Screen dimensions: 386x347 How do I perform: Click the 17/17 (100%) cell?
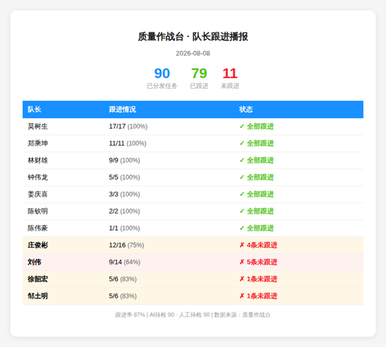point(128,126)
